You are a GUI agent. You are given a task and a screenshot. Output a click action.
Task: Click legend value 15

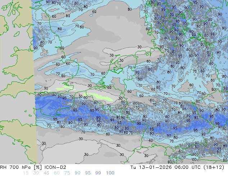[26, 173]
